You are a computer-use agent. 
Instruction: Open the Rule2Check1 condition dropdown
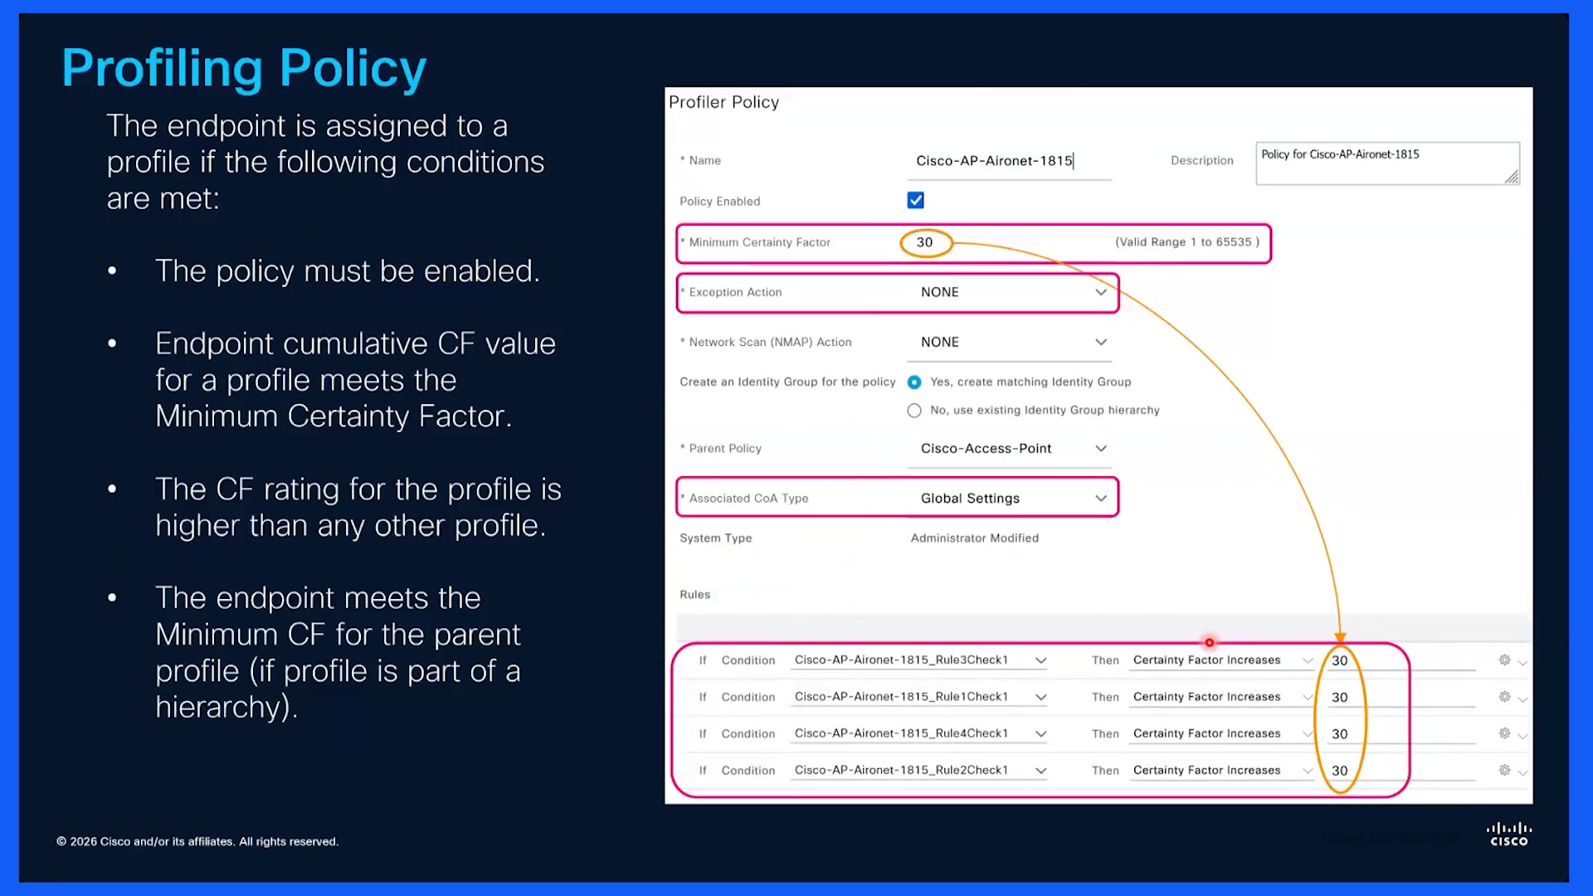[919, 770]
